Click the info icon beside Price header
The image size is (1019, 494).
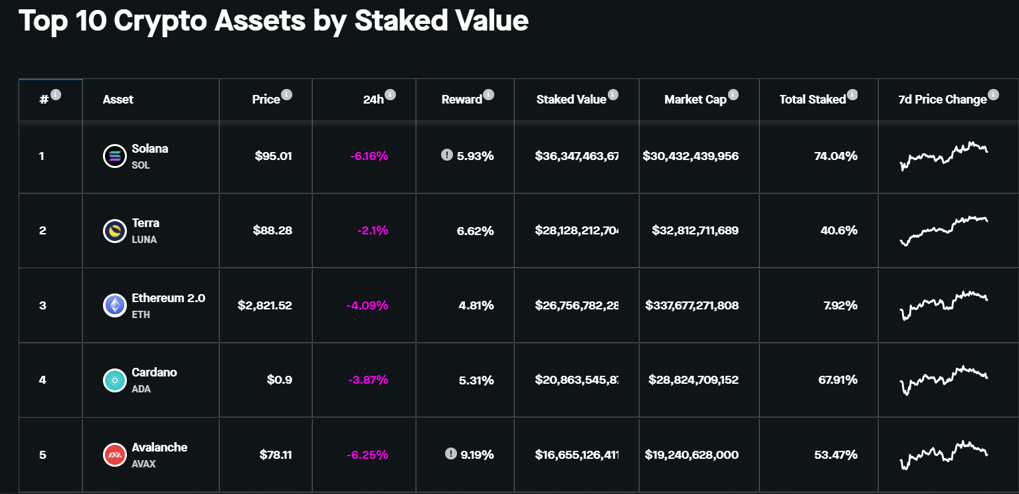coord(286,95)
